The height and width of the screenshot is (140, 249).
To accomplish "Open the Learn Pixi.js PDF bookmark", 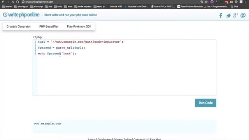I will [x=163, y=7].
